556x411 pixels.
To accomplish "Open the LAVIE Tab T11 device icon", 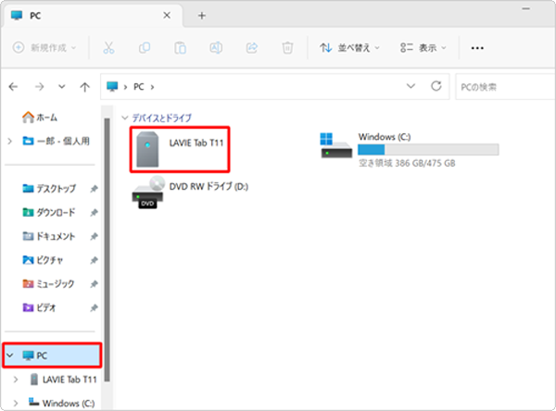I will click(147, 149).
